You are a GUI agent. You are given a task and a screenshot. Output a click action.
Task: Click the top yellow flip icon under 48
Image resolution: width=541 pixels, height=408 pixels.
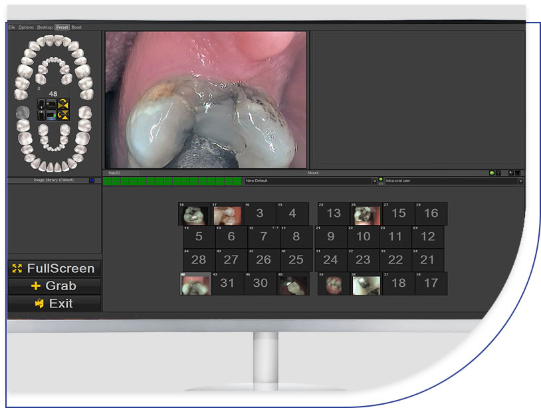coord(64,104)
